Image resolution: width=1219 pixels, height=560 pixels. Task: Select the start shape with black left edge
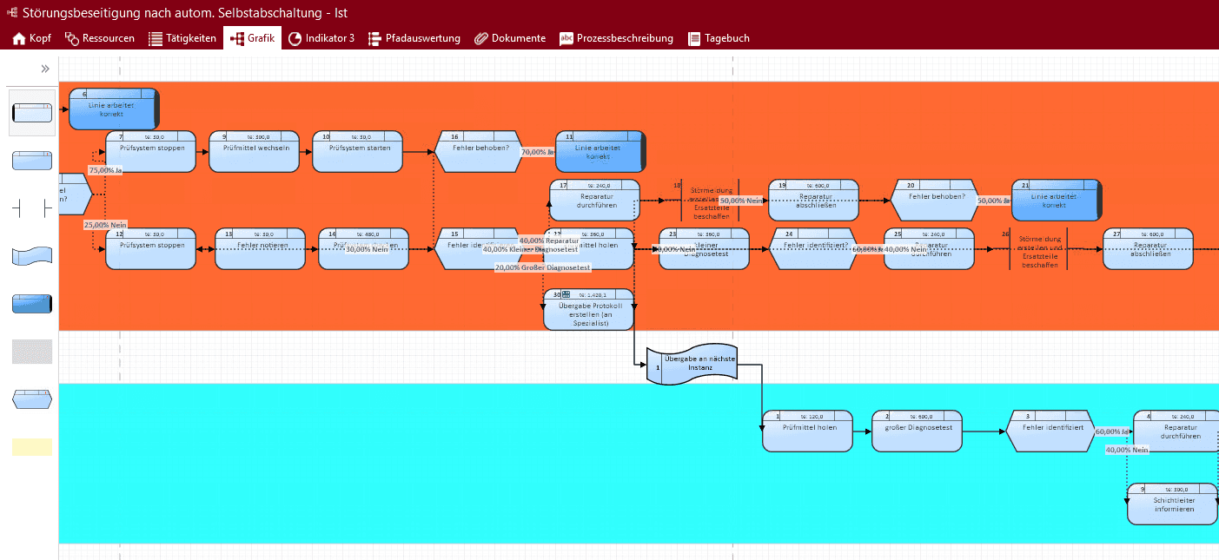pyautogui.click(x=32, y=112)
